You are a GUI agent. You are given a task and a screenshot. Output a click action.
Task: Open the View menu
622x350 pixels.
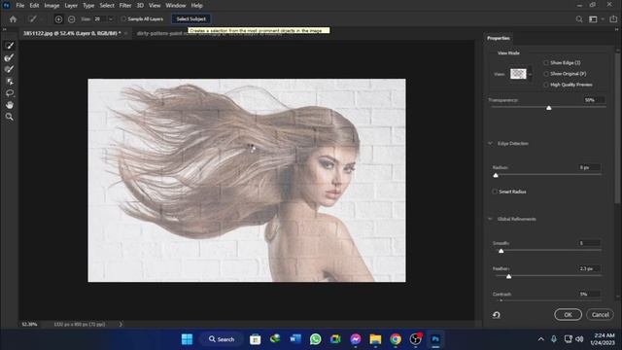pos(155,6)
